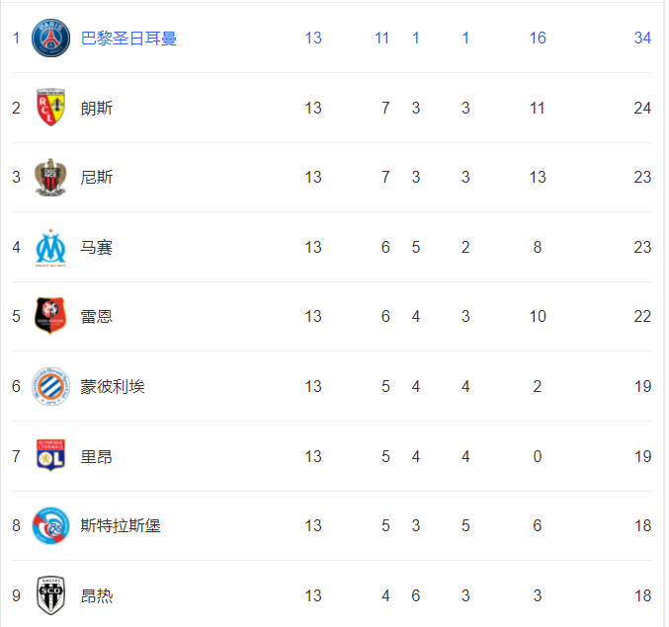Select the 尼斯 team name
669x627 pixels.
(x=97, y=178)
